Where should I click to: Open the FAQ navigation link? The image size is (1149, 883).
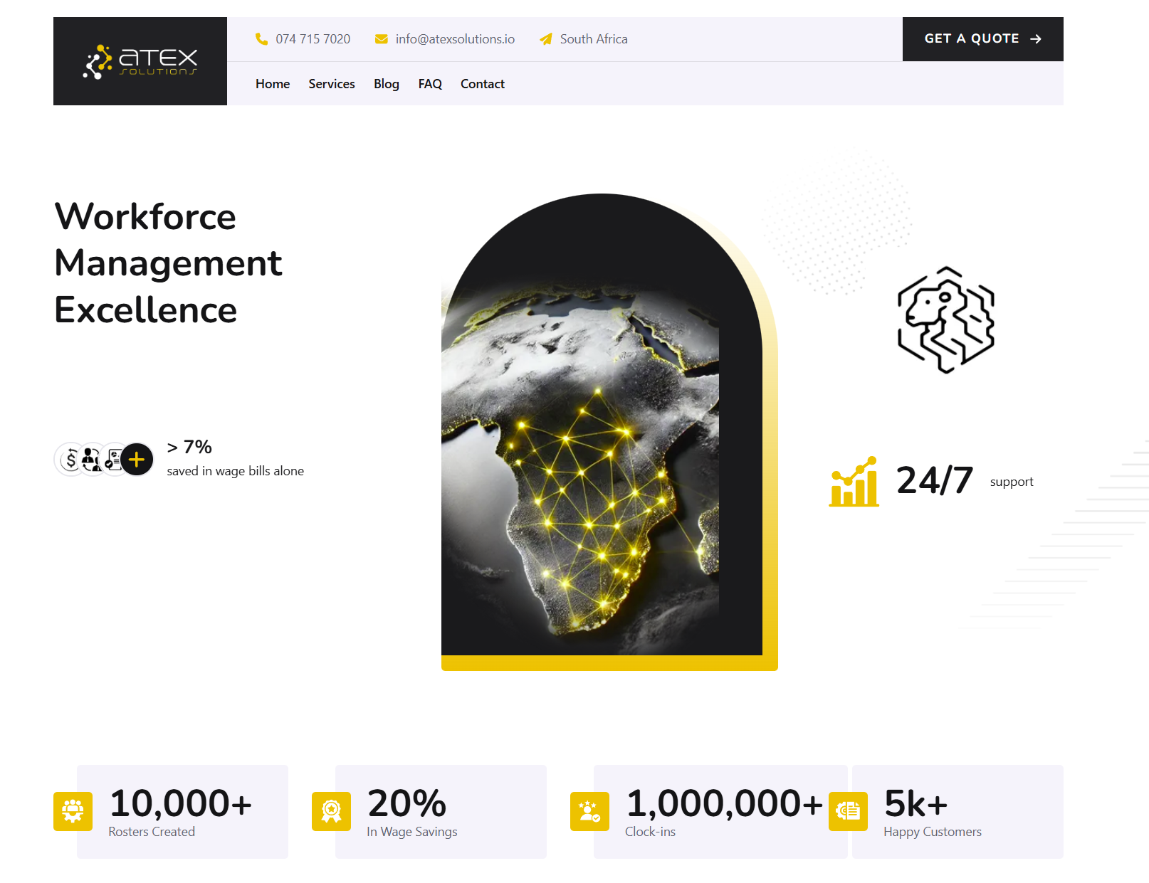pyautogui.click(x=430, y=84)
